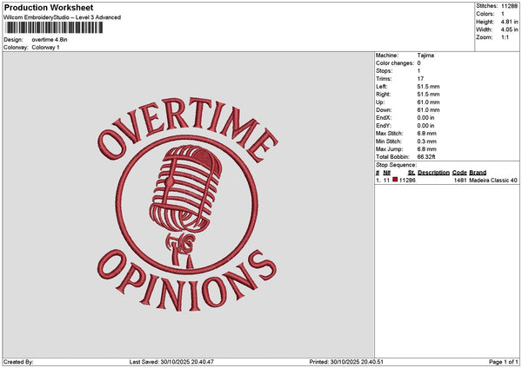This screenshot has height=368, width=522.
Task: Click the Min Stitch label
Action: tap(389, 141)
